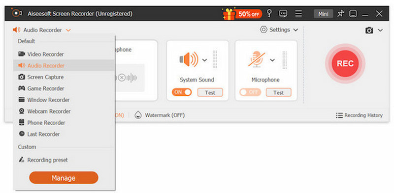
Task: Click the Aiseesoft app logo icon
Action: coord(17,13)
